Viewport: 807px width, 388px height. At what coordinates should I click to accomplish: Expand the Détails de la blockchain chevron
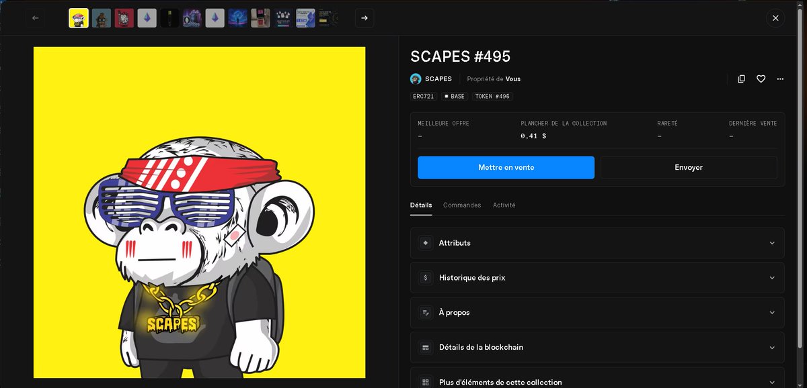point(772,348)
